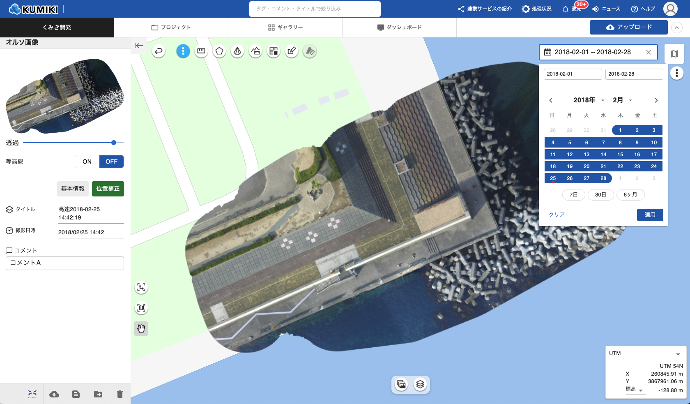The image size is (690, 404).
Task: Click the move-to-folder icon
Action: (x=98, y=394)
